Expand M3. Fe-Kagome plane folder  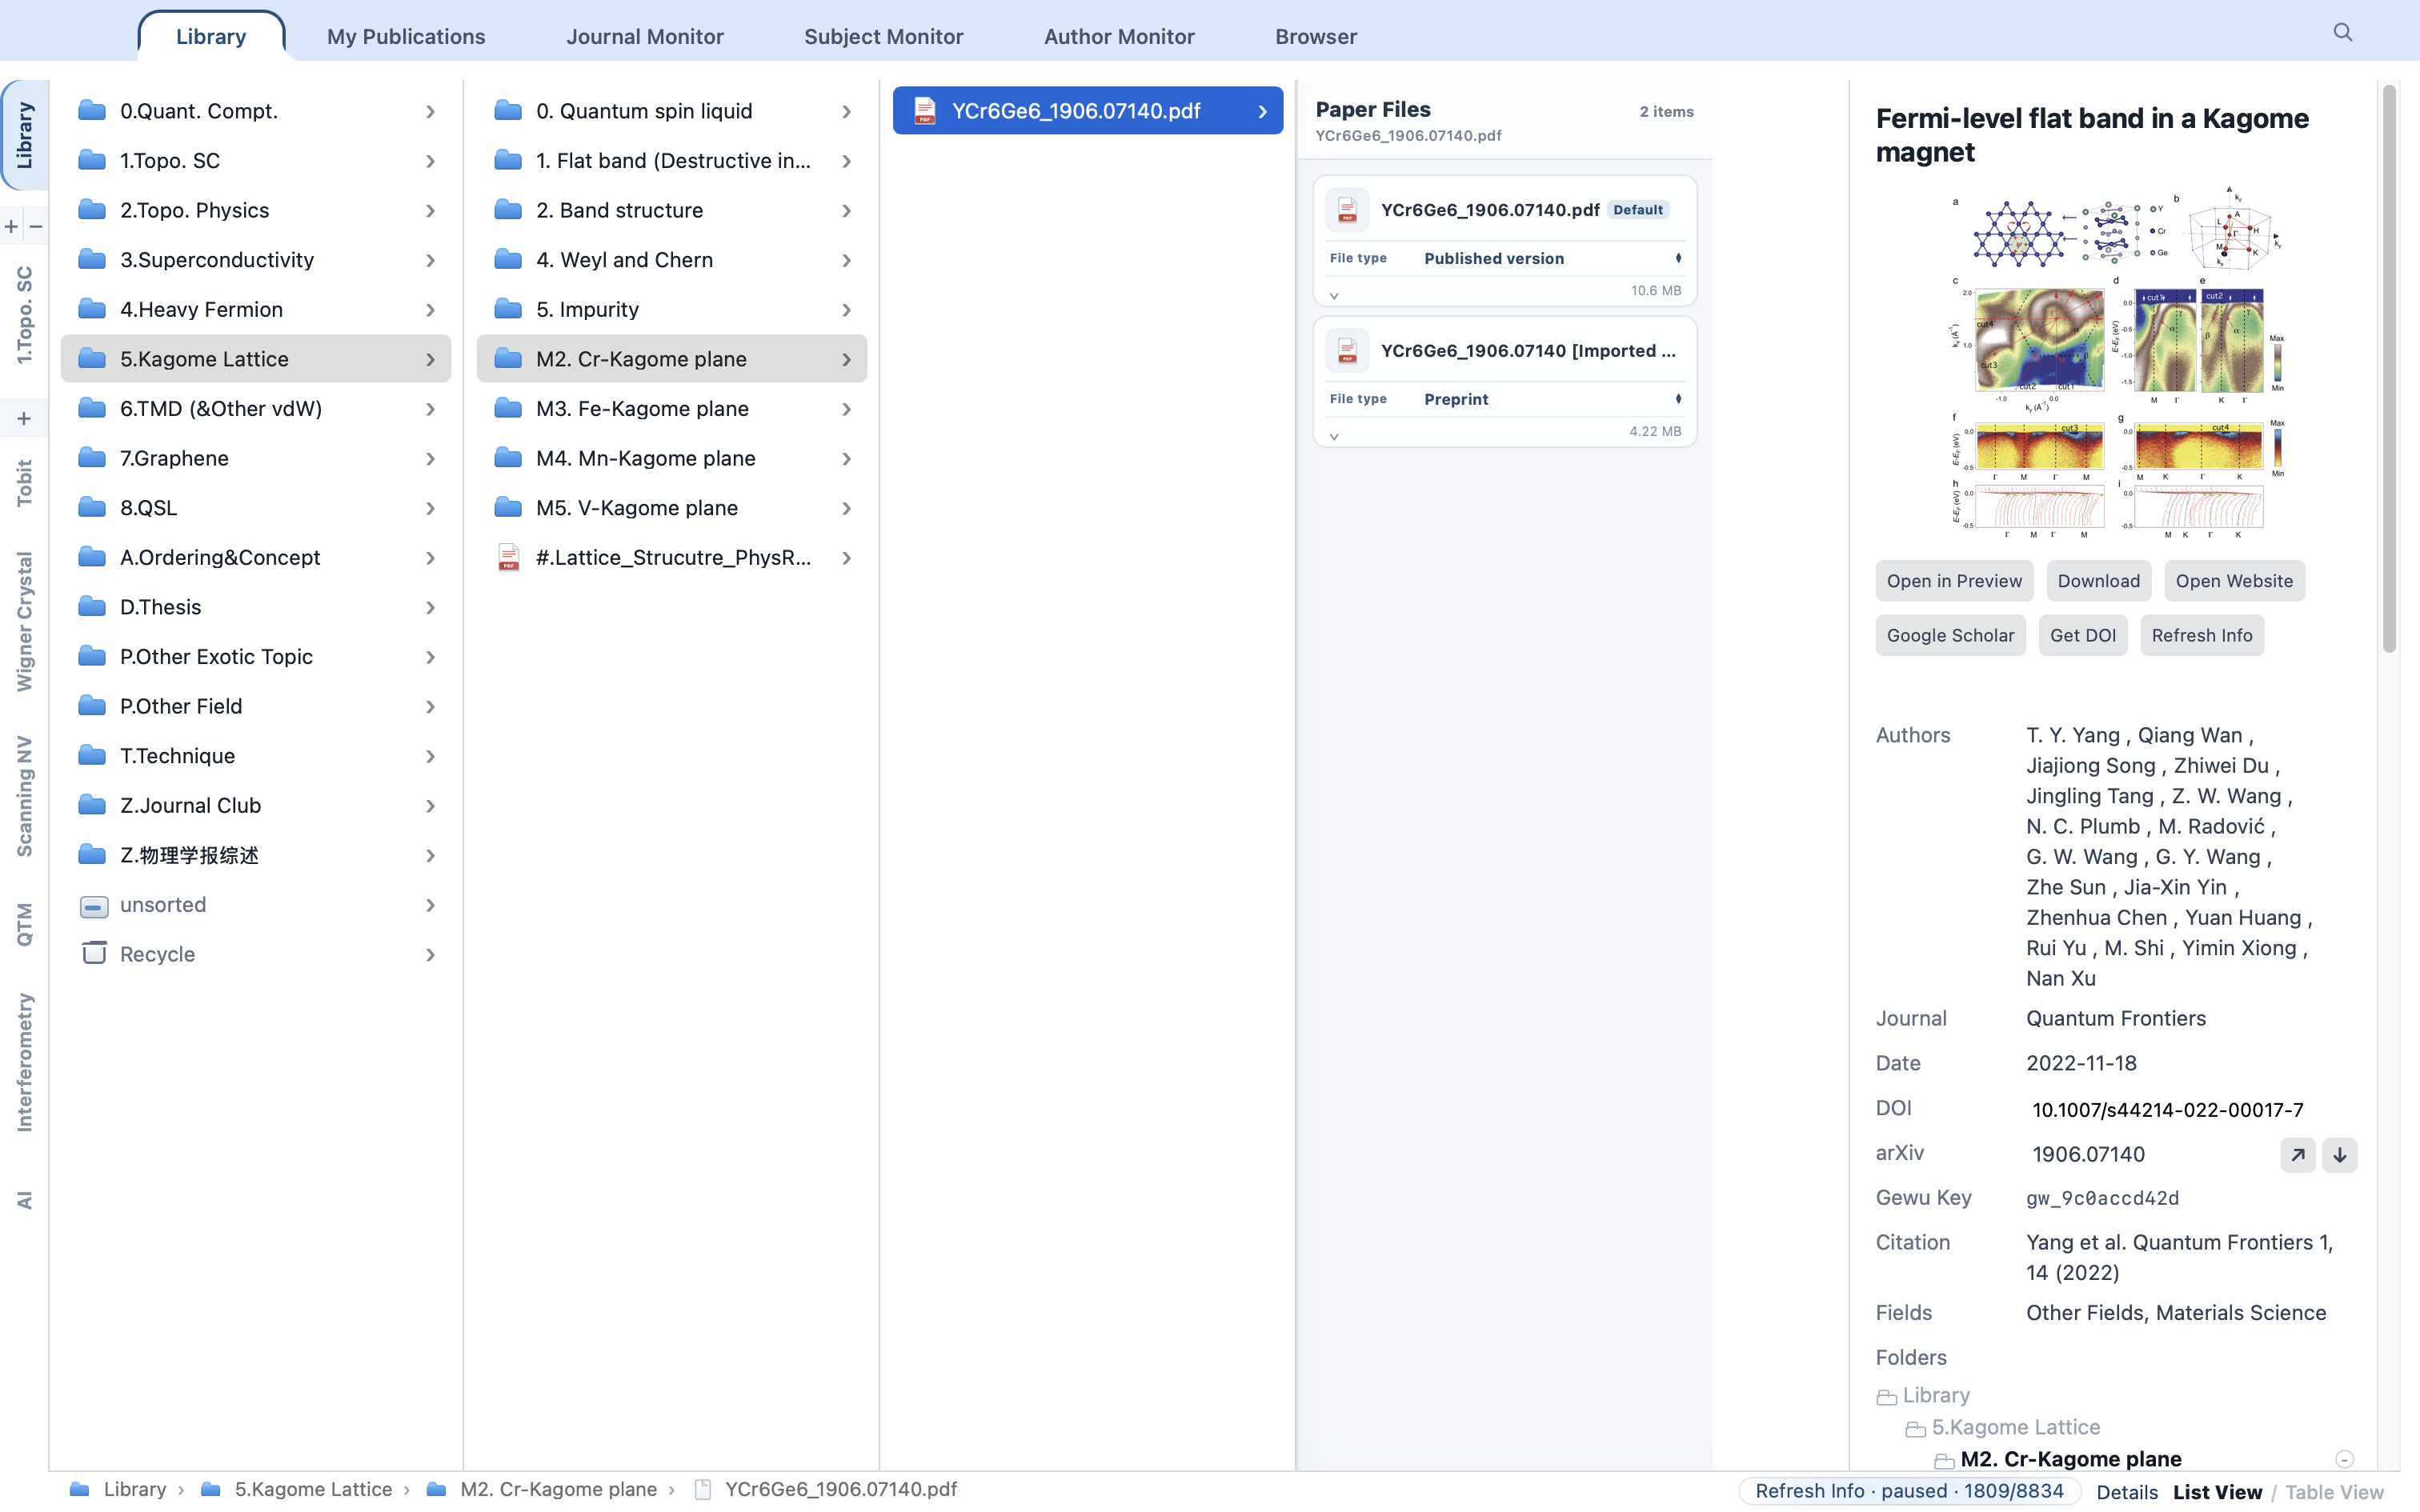coord(672,409)
